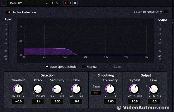Select Manual mode radio button
Viewport: 174px width, 112px height.
84,67
